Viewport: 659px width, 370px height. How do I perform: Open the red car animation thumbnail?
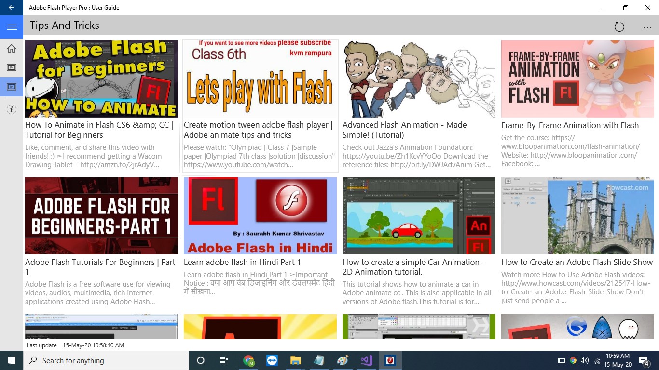[x=419, y=216]
